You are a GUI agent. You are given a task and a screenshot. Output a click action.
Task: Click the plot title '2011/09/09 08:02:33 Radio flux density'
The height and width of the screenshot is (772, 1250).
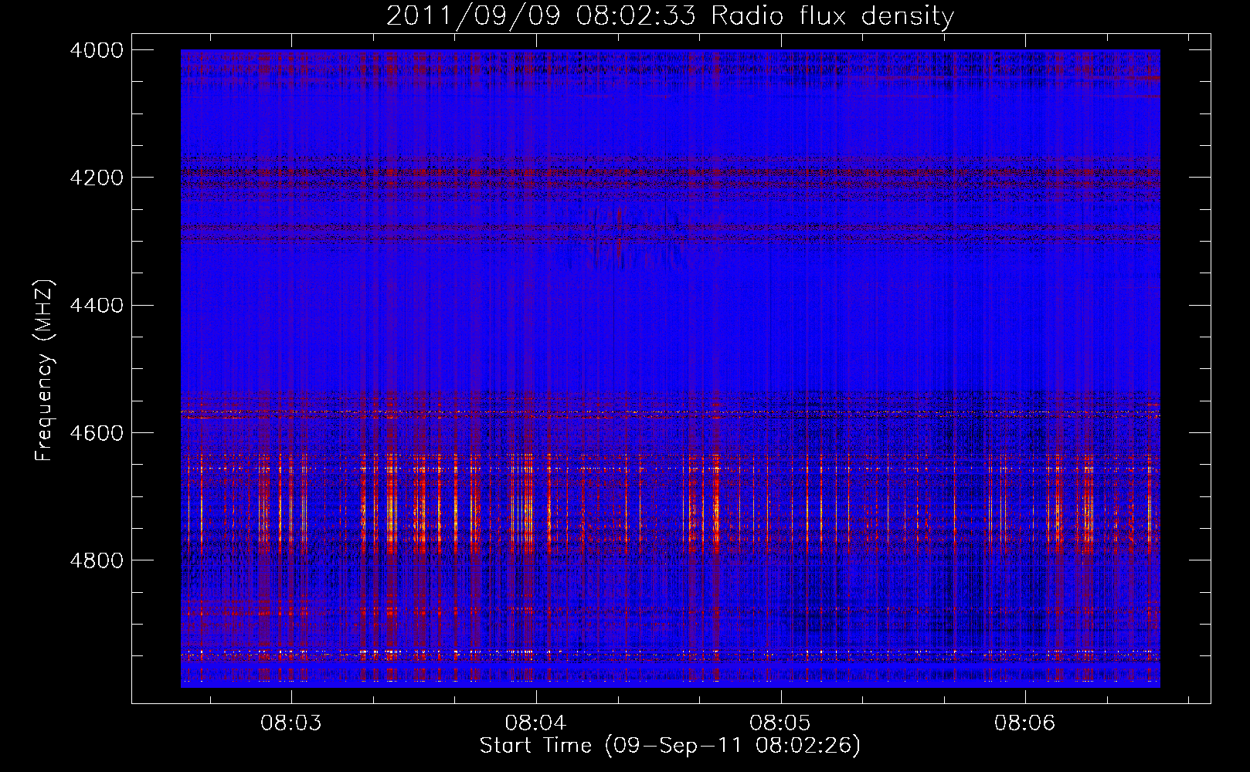(670, 15)
